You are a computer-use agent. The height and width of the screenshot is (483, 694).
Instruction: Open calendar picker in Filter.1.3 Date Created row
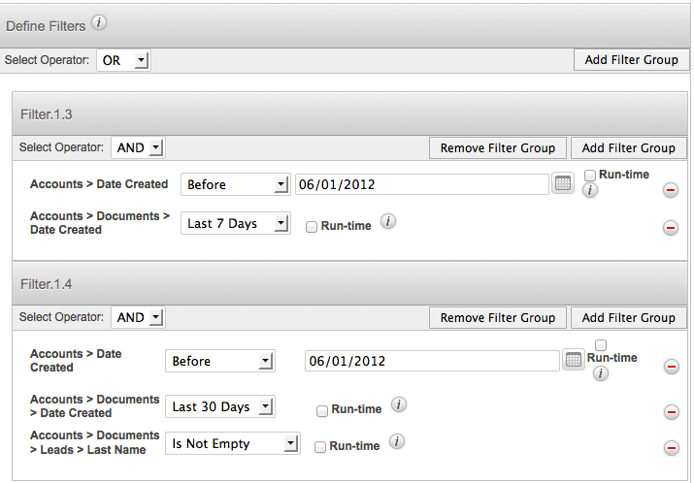[563, 183]
